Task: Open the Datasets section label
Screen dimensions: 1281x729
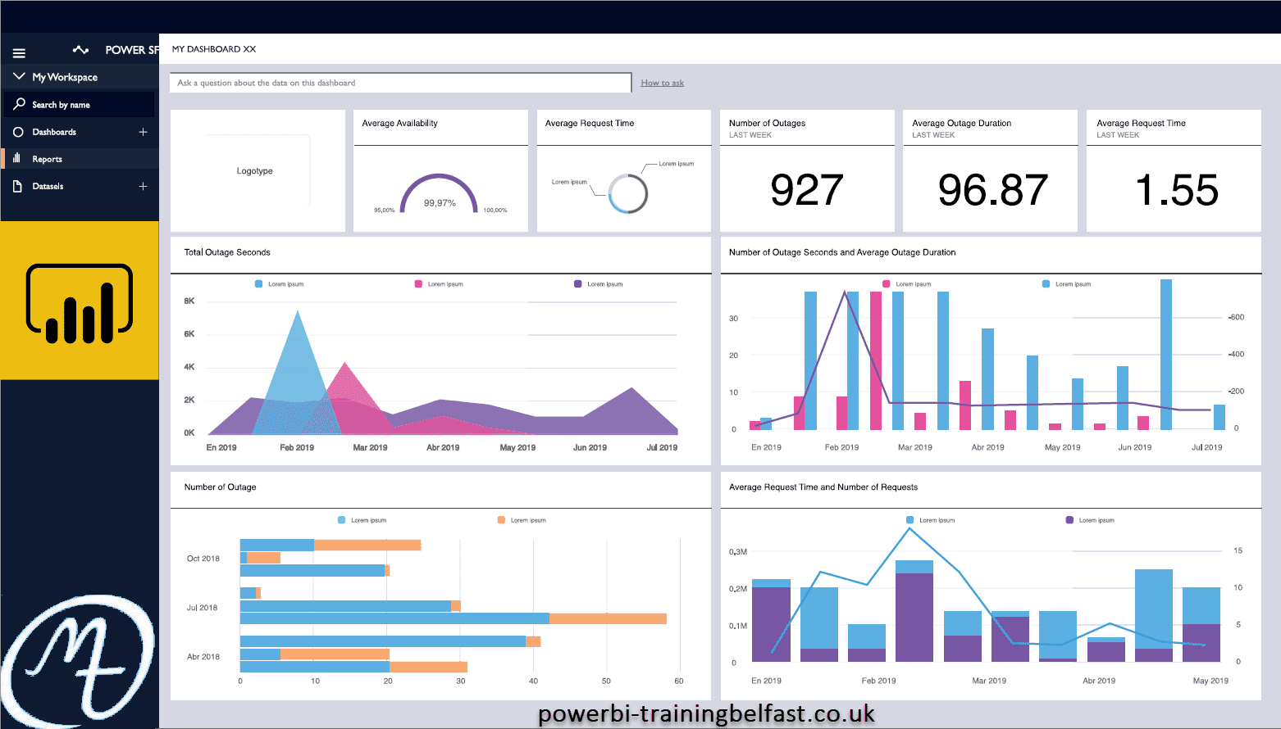Action: click(x=48, y=187)
